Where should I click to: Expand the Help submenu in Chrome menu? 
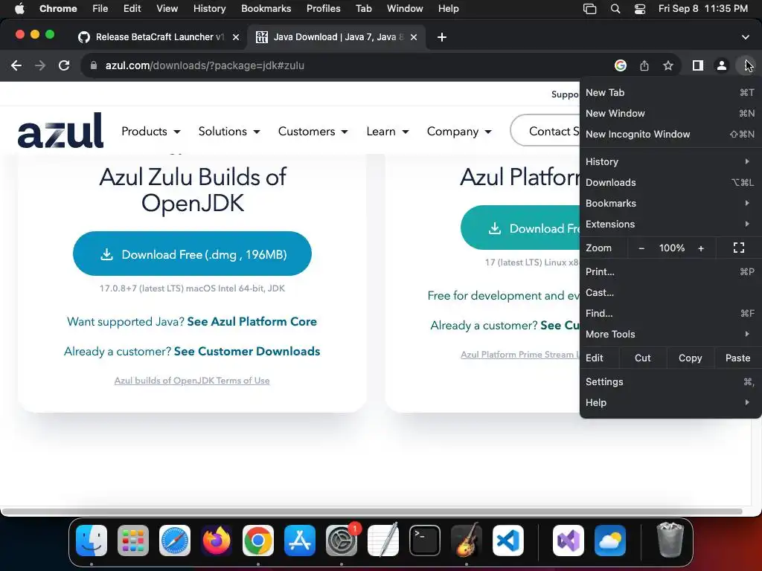point(670,402)
